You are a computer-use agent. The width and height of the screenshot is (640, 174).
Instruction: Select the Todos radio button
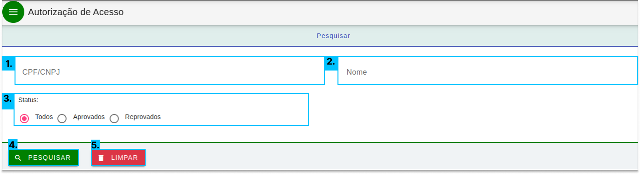(x=25, y=118)
